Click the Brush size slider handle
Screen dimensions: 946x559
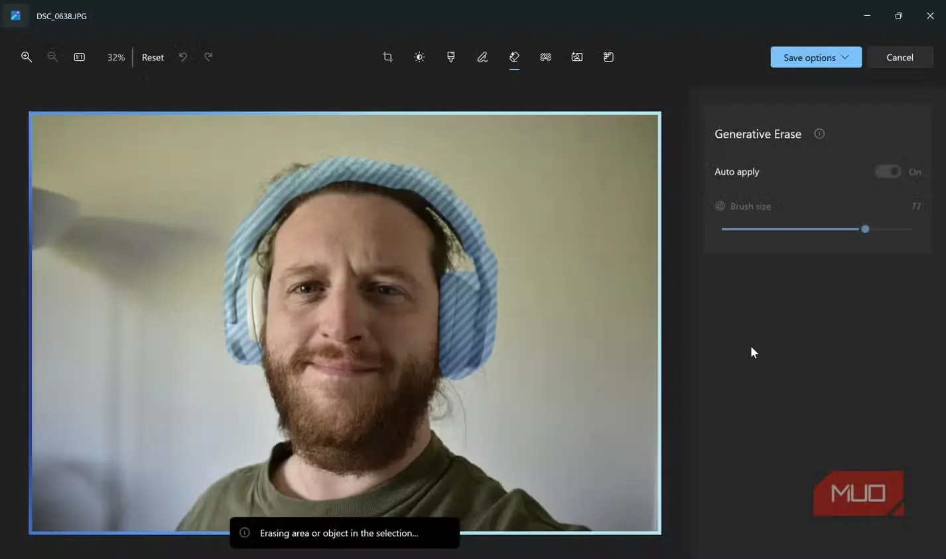tap(865, 229)
